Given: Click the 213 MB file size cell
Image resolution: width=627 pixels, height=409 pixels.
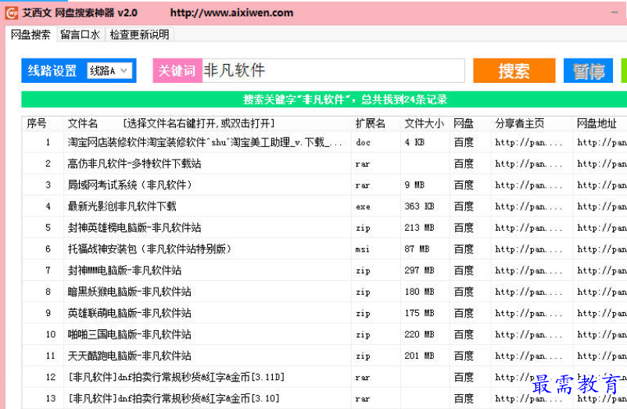Looking at the screenshot, I should point(420,228).
